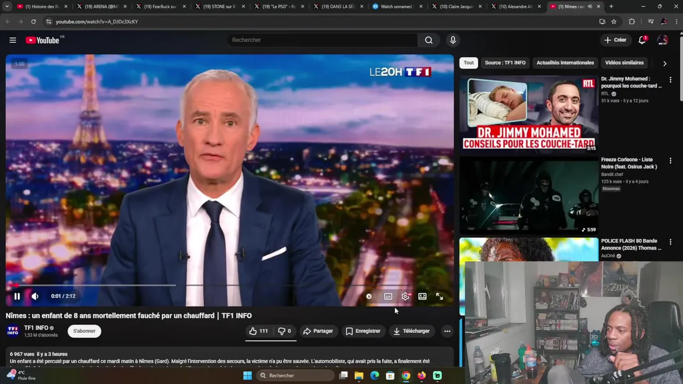Select the Tout filter chip
Viewport: 683px width, 384px height.
tap(468, 63)
